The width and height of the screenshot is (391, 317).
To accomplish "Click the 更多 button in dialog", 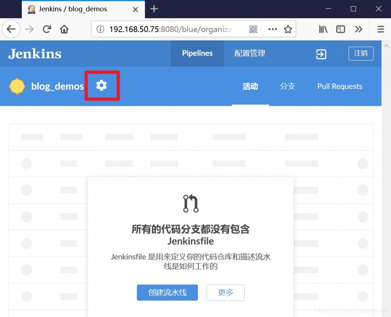I will click(x=225, y=292).
